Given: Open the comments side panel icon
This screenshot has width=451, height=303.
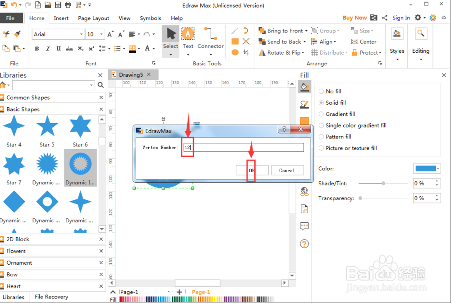Looking at the screenshot, I should click(304, 226).
